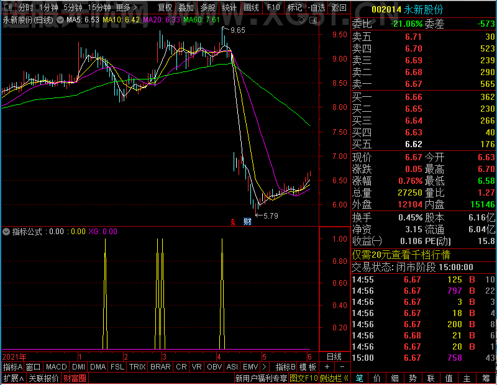Select the 筹 chip distribution tab
The height and width of the screenshot is (385, 497).
pos(486,378)
